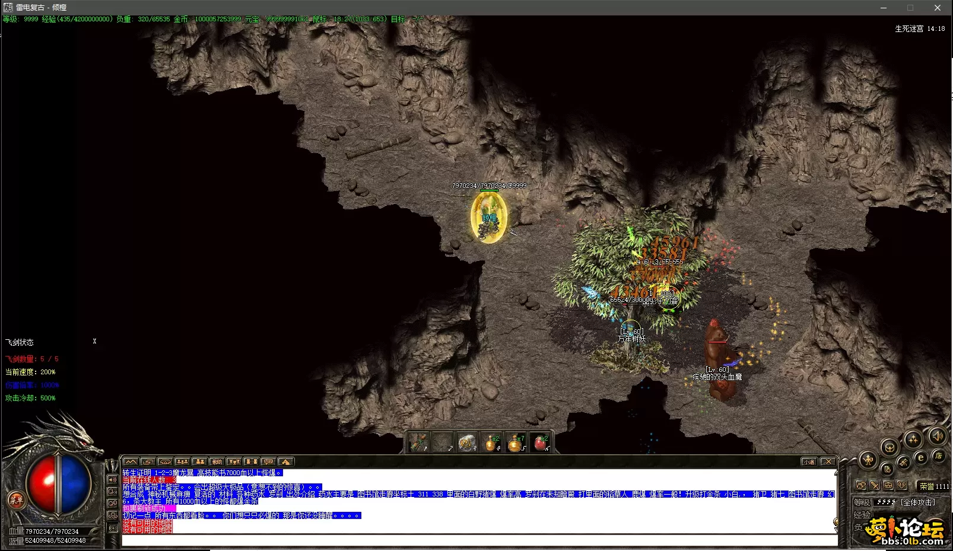Screen dimensions: 953x551
Task: Close the chat panel with its X button
Action: [x=828, y=461]
